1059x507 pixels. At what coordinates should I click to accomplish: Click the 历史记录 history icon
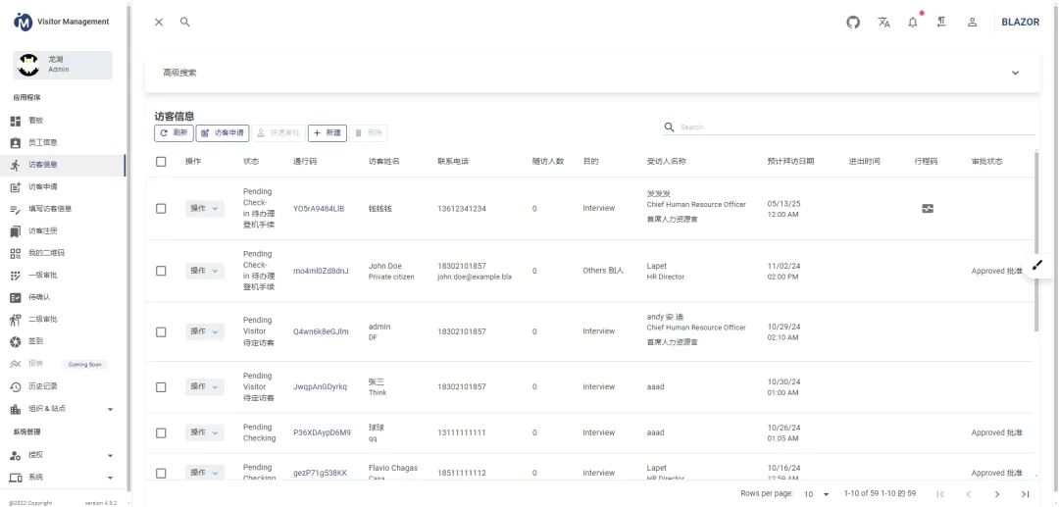[16, 386]
